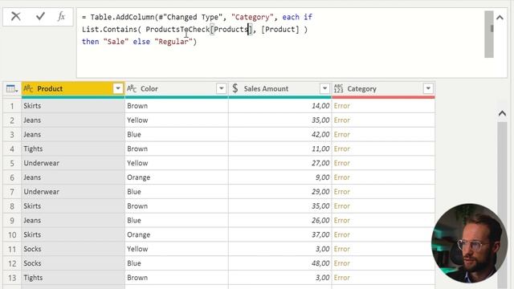Select Socks cell in row 12
The width and height of the screenshot is (514, 289).
pyautogui.click(x=73, y=263)
